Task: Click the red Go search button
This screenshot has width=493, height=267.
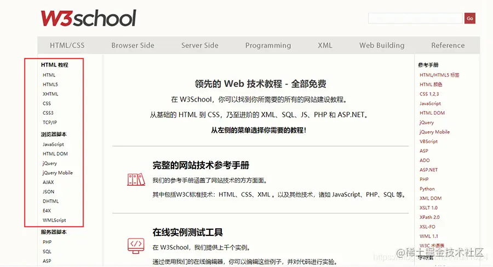Action: coord(470,19)
